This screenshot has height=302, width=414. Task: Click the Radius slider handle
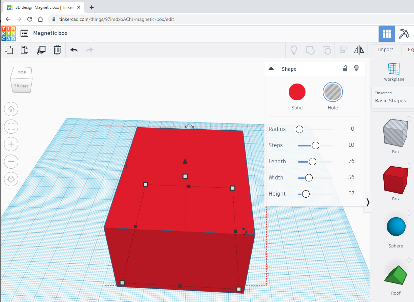pos(299,129)
